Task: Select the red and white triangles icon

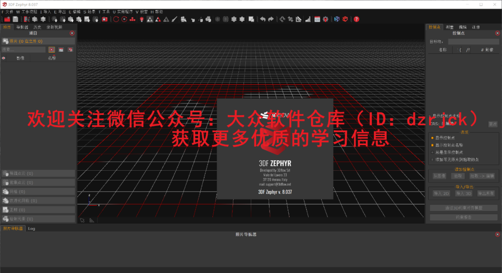Action: tap(158, 19)
